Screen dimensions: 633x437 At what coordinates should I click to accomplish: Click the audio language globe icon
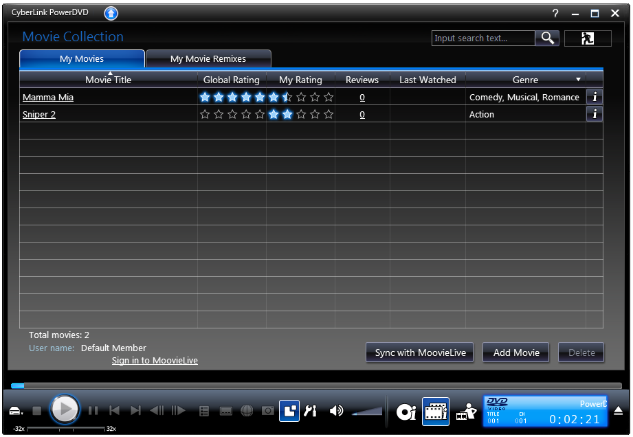[x=247, y=411]
